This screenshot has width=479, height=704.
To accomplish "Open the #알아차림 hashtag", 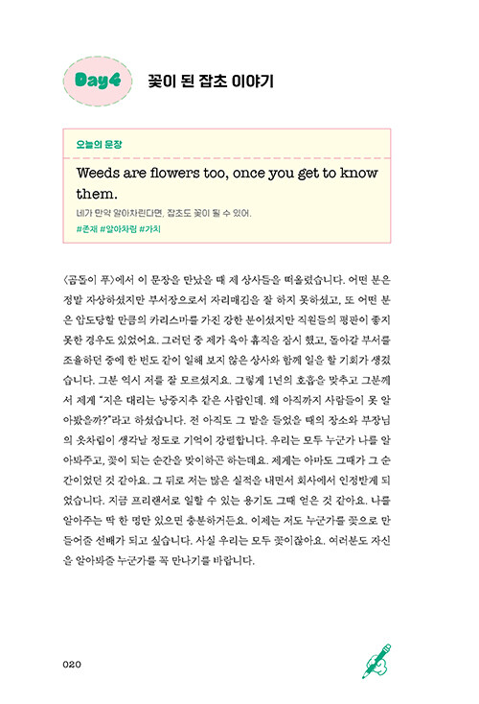I will (x=119, y=229).
